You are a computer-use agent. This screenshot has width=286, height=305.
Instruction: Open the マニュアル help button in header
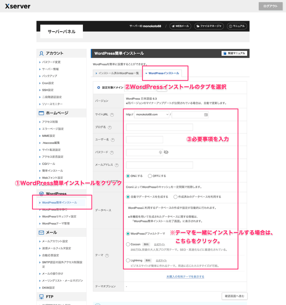(237, 26)
